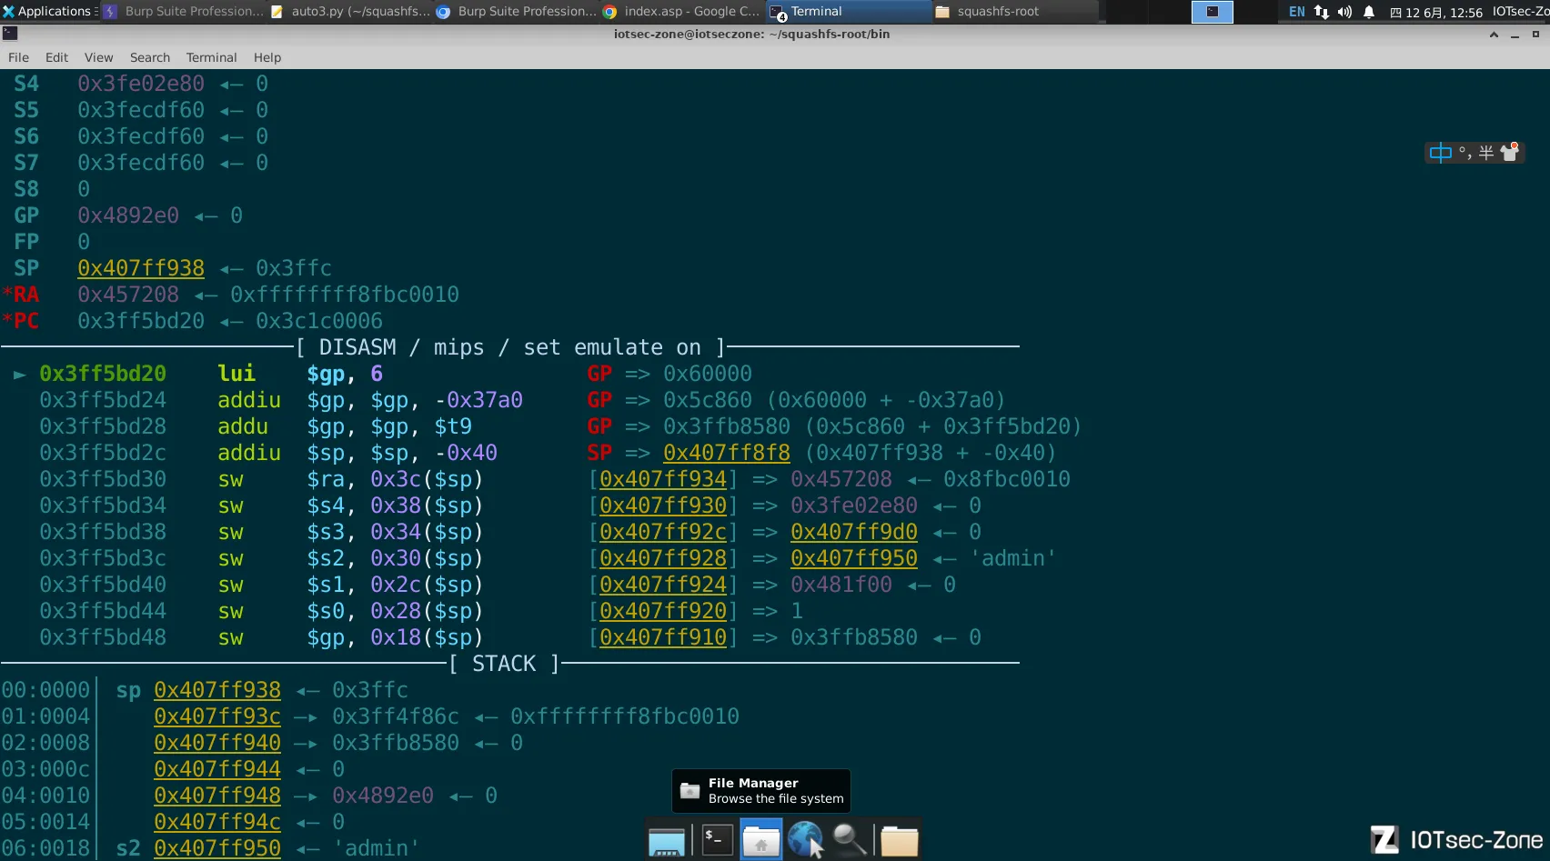
Task: Click the GP register value 0x4892e0
Action: (128, 215)
